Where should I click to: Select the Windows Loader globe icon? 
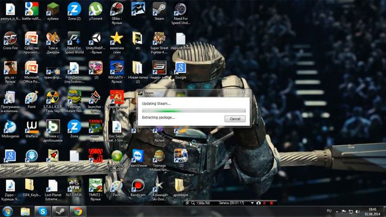[116, 160]
